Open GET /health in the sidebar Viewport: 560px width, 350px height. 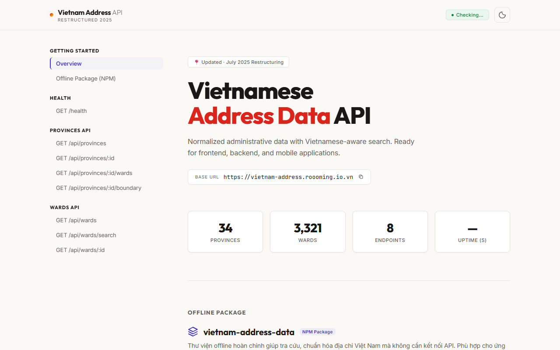pyautogui.click(x=106, y=111)
